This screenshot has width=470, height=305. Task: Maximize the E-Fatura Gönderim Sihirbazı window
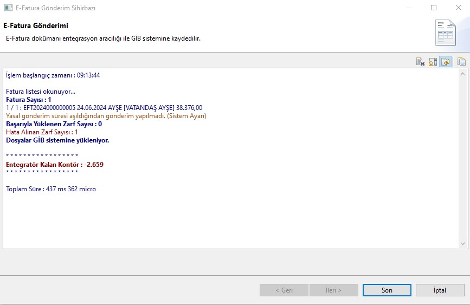[x=434, y=8]
